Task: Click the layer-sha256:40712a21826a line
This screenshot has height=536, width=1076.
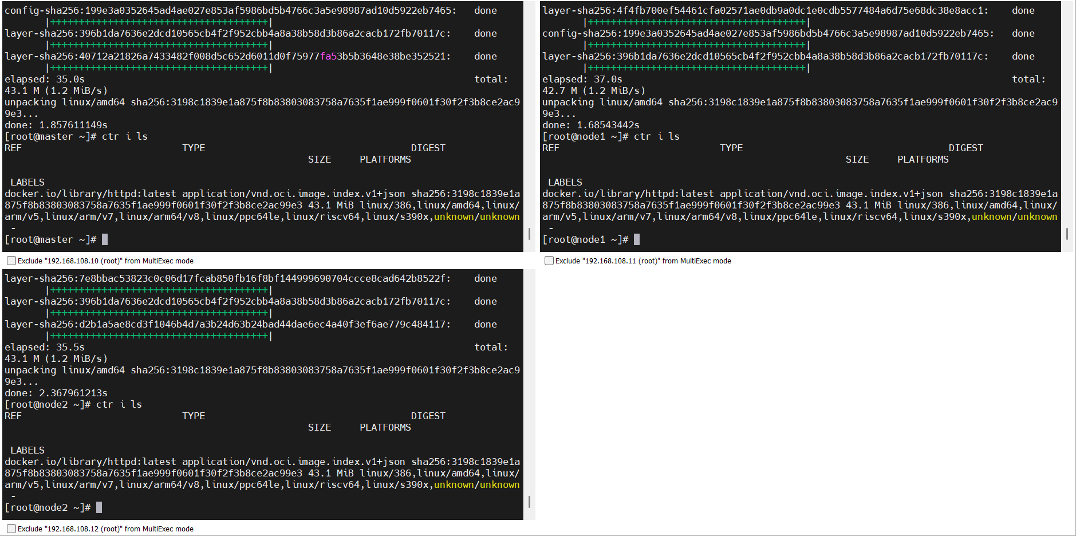Action: point(251,56)
